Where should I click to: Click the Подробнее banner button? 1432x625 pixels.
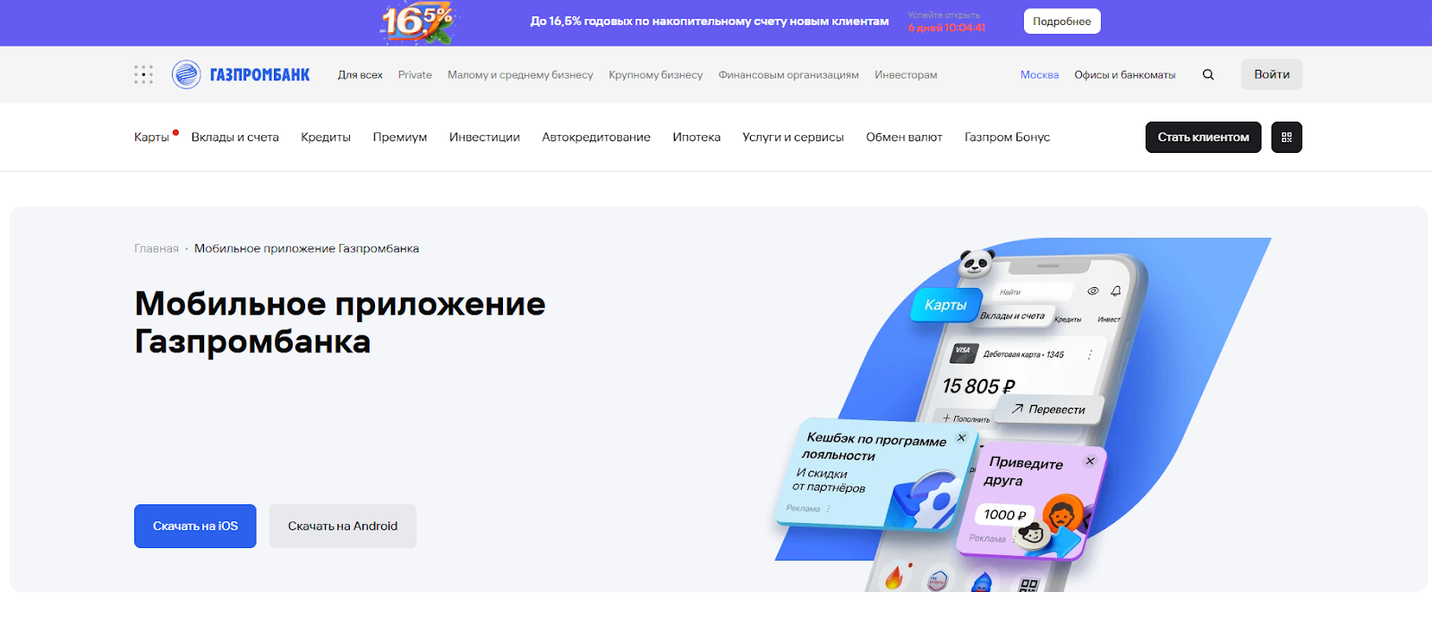(1062, 21)
